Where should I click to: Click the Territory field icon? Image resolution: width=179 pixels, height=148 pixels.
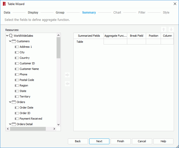coord(17,96)
